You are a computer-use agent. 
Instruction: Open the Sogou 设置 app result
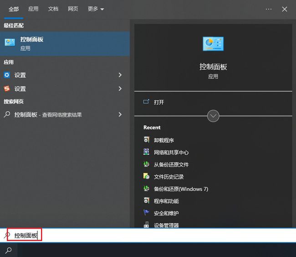point(20,89)
